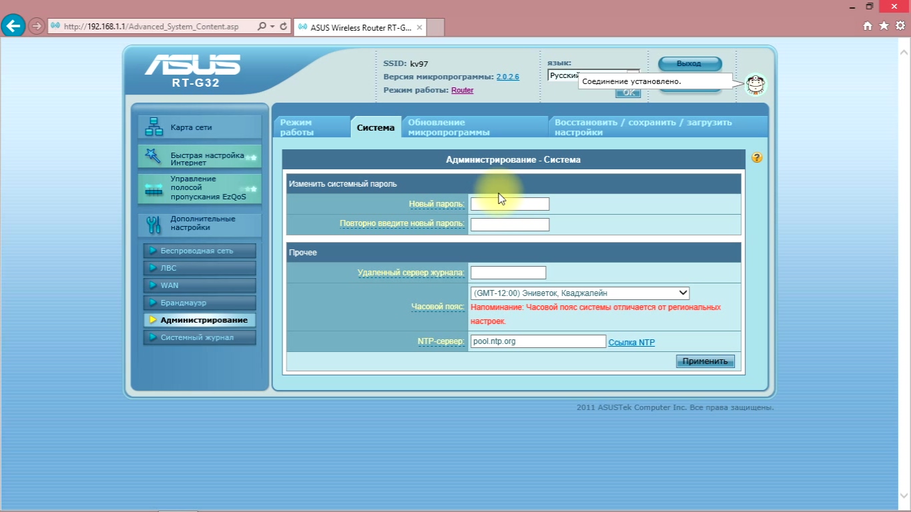911x512 pixels.
Task: Focus the Удаленный сервер журнала field
Action: click(x=508, y=272)
